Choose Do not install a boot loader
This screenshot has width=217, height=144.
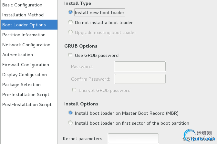pos(70,22)
